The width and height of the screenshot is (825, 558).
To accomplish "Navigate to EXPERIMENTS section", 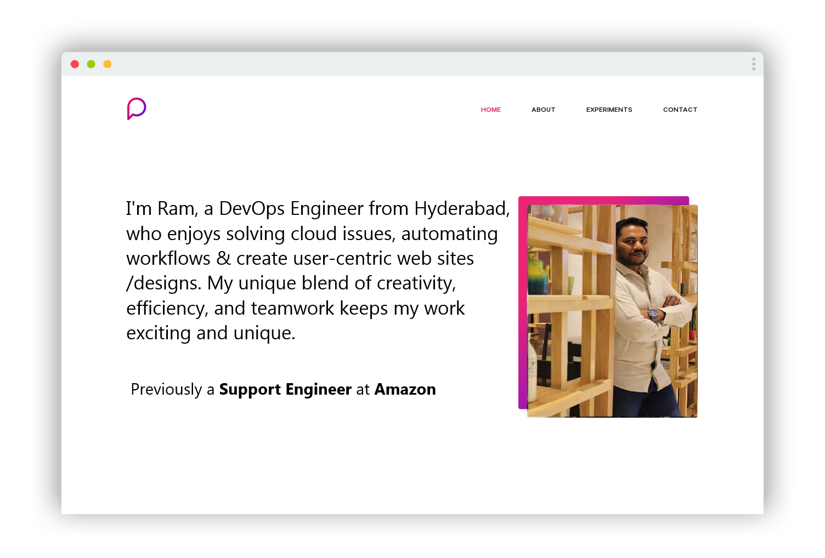I will pyautogui.click(x=609, y=110).
